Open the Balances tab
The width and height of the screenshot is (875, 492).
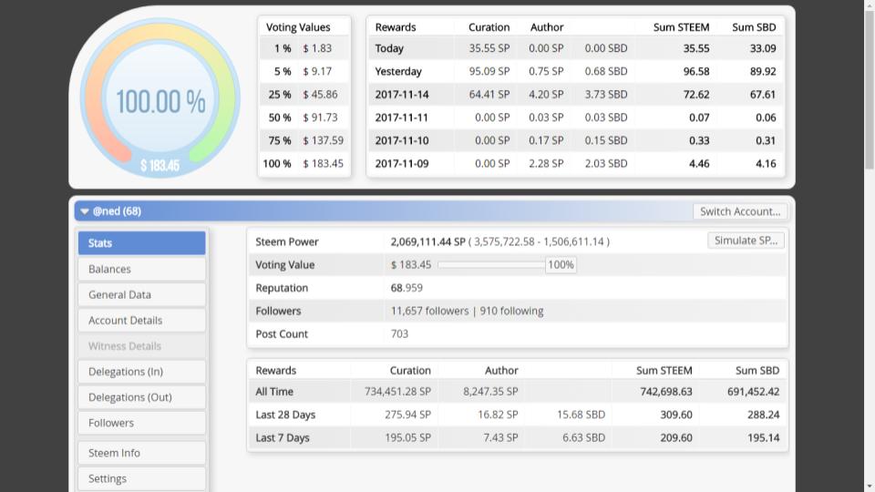point(142,269)
